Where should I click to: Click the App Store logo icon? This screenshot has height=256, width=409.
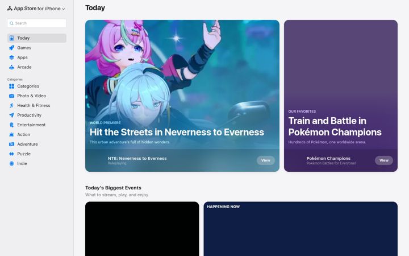point(10,9)
